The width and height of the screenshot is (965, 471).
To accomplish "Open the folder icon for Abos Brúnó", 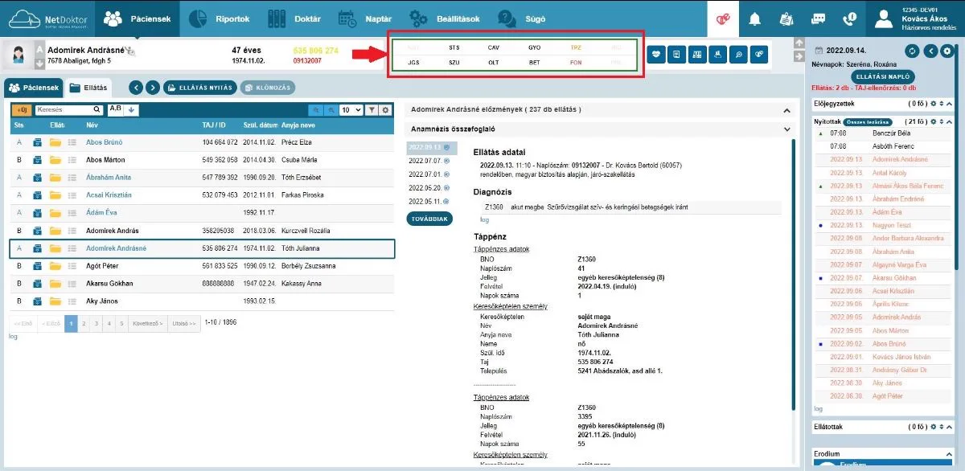I will [x=55, y=142].
